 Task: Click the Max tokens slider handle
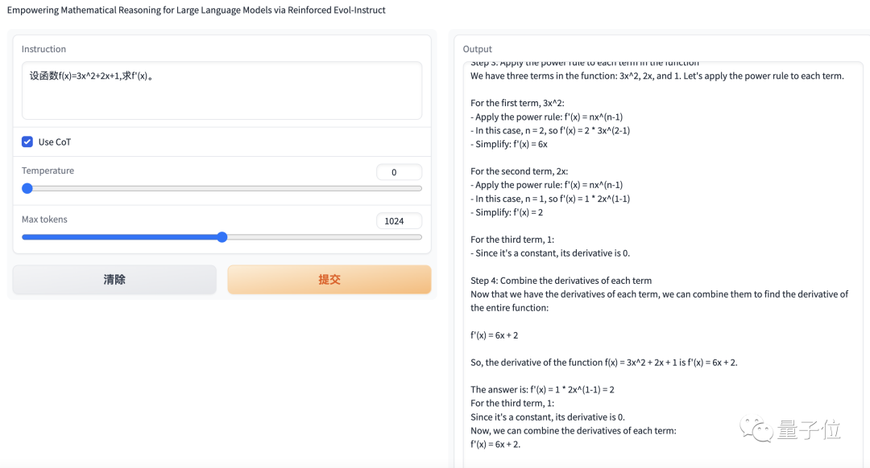(222, 237)
